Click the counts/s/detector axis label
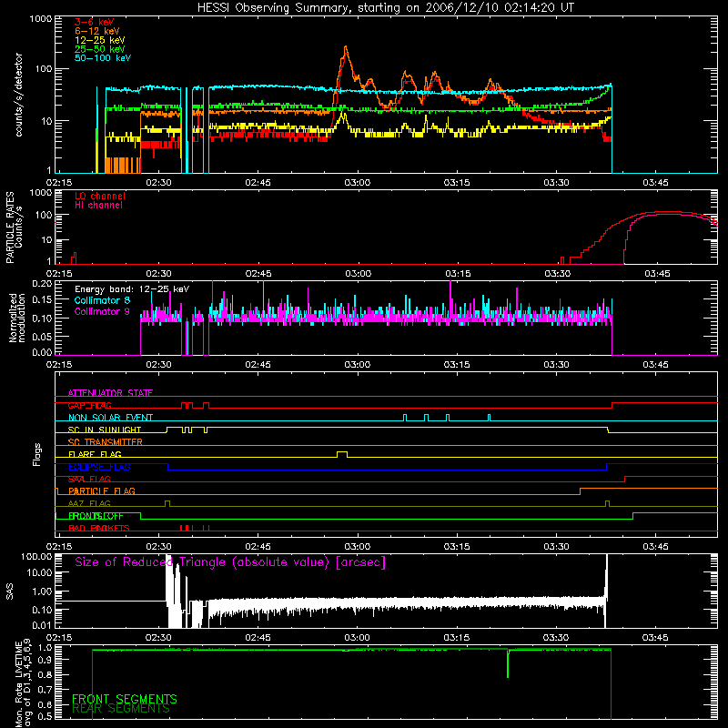This screenshot has width=728, height=728. 19,95
